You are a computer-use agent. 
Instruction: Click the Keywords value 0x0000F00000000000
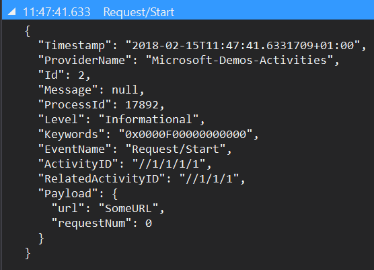186,134
